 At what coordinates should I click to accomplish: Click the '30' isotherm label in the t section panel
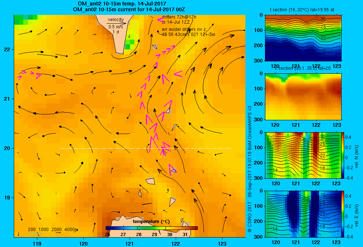[323, 19]
